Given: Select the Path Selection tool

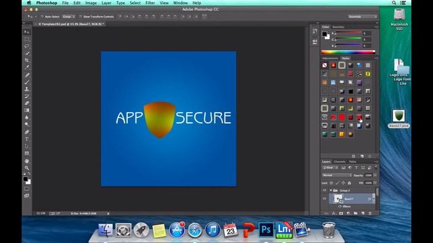Looking at the screenshot, I should [x=27, y=146].
